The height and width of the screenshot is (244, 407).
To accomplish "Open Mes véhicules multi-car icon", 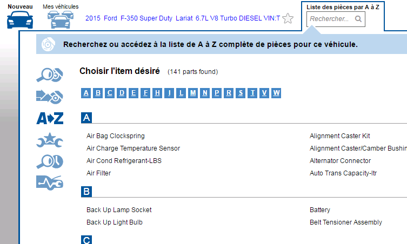I will [x=61, y=21].
